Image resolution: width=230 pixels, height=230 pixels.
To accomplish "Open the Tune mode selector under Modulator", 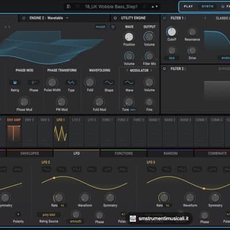I will (x=133, y=110).
